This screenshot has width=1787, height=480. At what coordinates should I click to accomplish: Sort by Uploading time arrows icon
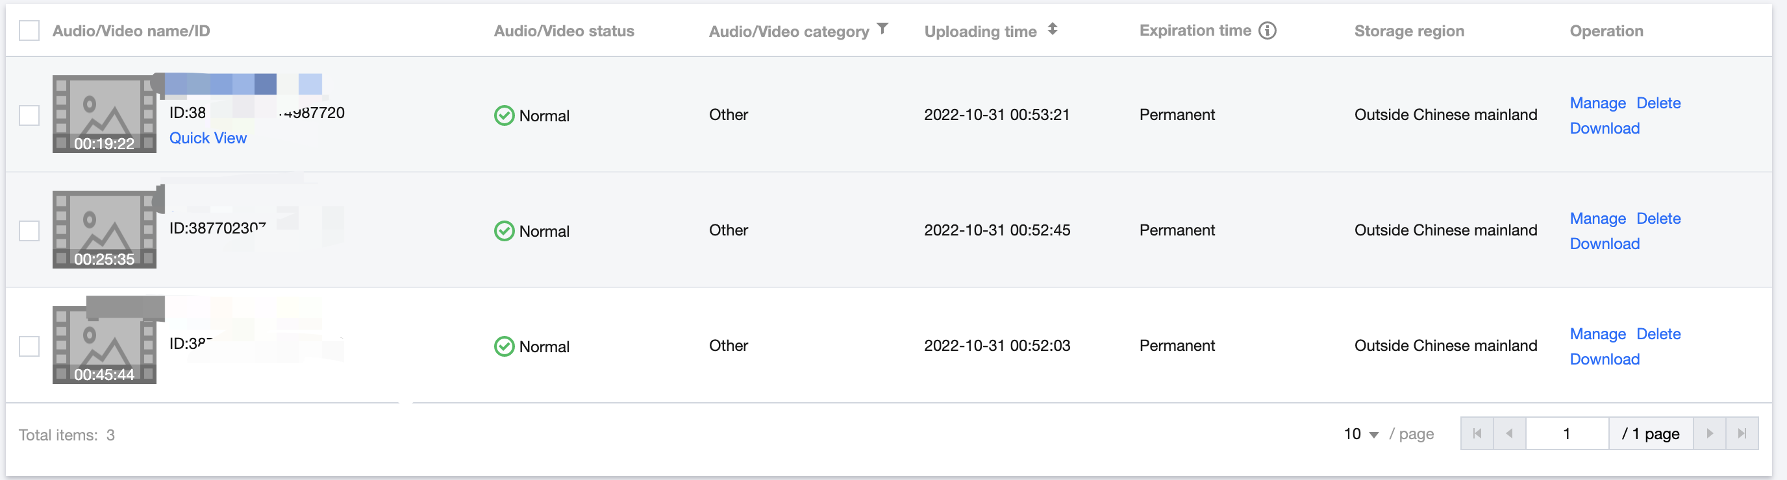(x=1053, y=29)
